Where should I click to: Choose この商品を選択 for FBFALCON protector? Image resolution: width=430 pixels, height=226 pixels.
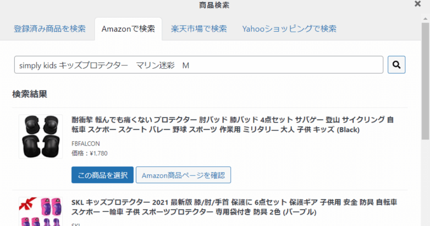point(102,175)
